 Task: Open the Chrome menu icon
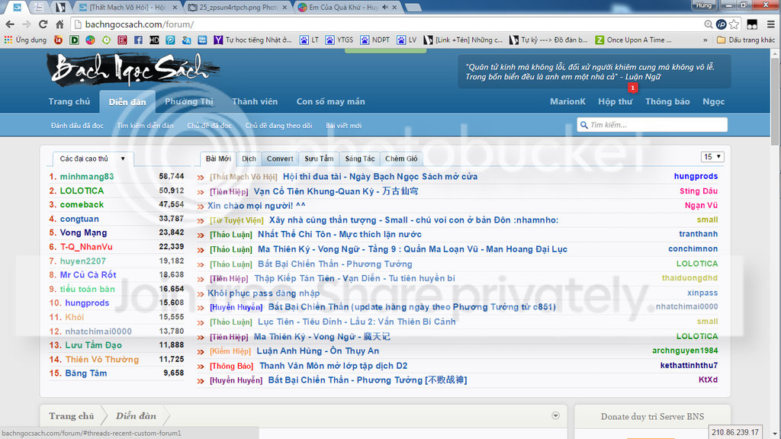769,24
